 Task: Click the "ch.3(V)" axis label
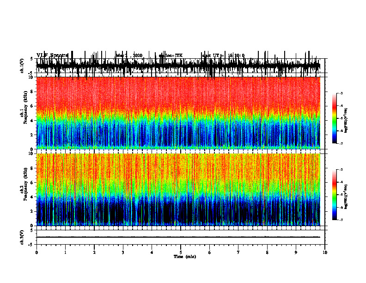click(x=22, y=237)
